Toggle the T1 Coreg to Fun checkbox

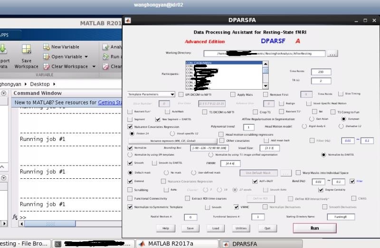[x=333, y=112]
